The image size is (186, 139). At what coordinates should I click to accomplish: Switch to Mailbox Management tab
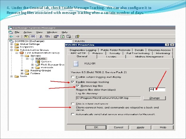click(x=149, y=57)
